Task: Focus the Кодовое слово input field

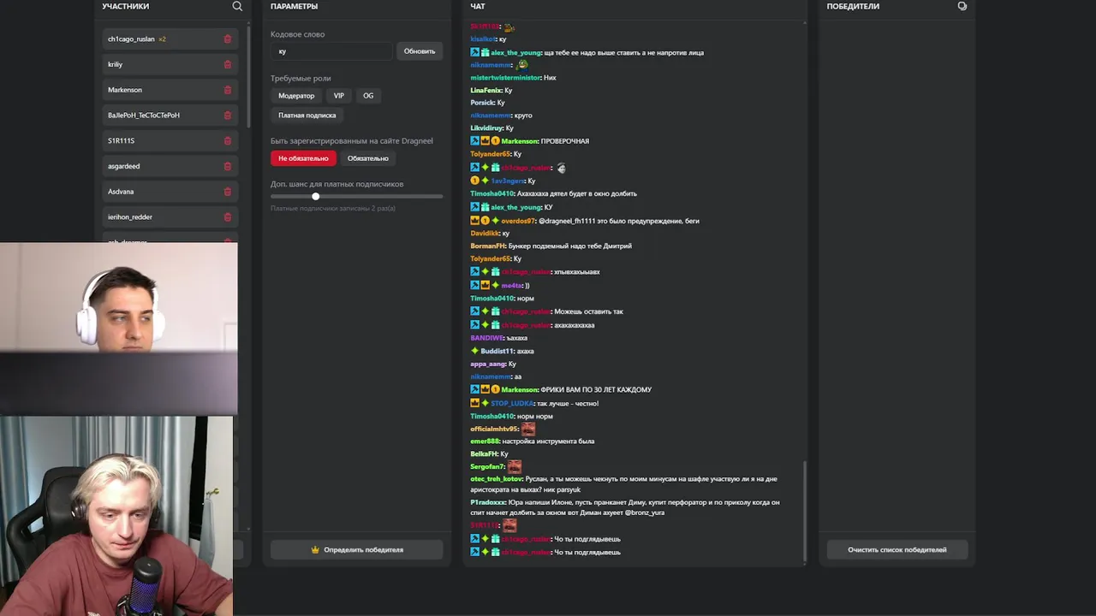Action: coord(332,51)
